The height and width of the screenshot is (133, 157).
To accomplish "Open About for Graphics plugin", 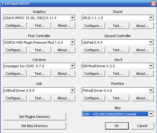I will pos(64,25).
